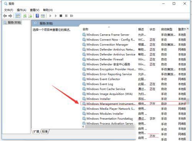
Task: Click gear icon beside Windows Connection Manager
Action: [84, 45]
